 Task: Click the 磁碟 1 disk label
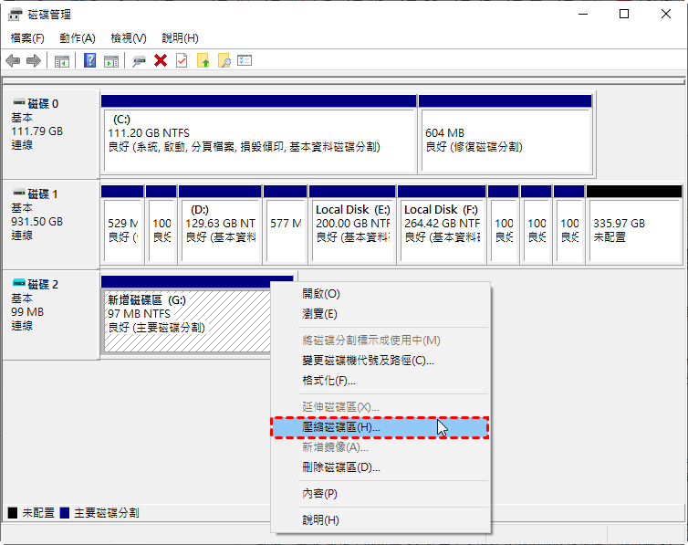(x=43, y=194)
